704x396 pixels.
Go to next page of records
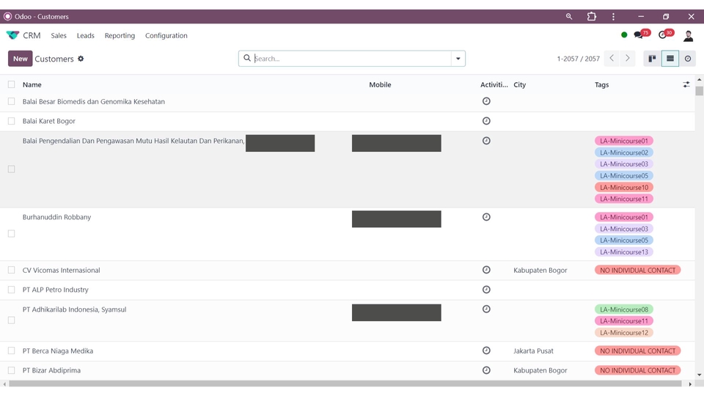(627, 59)
